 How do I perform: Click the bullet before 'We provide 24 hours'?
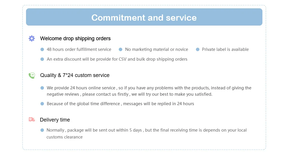(42, 88)
